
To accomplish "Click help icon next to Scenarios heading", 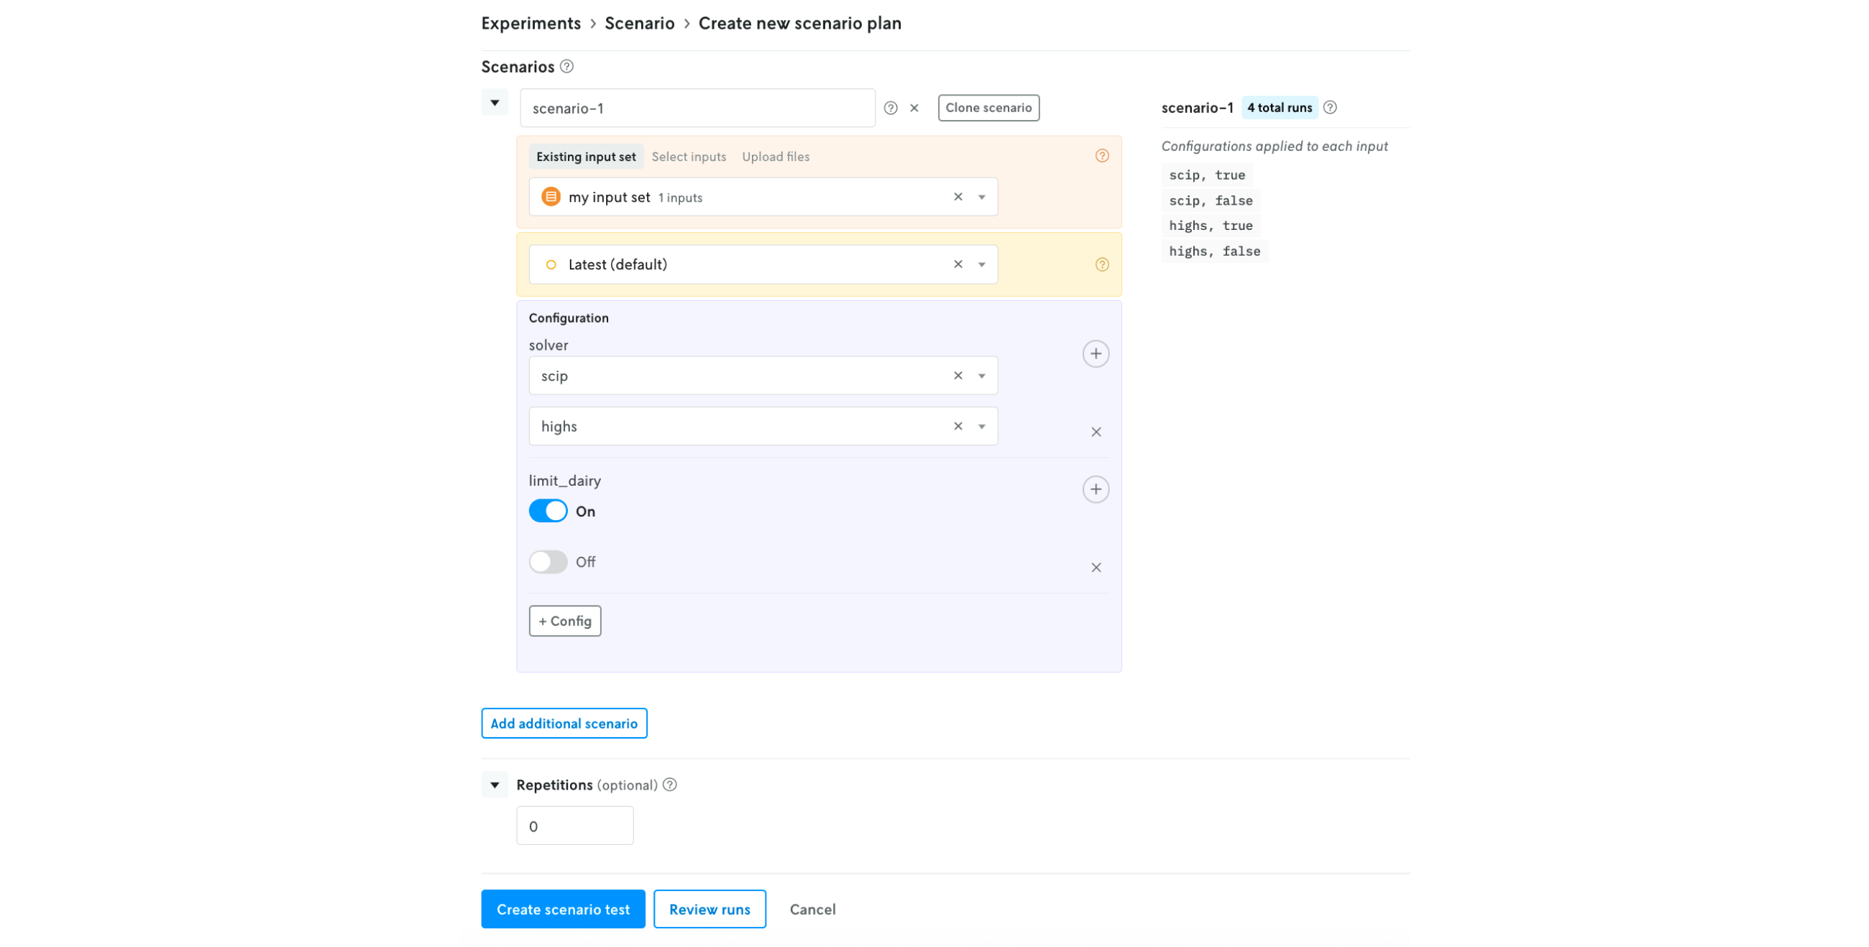I will (x=566, y=67).
